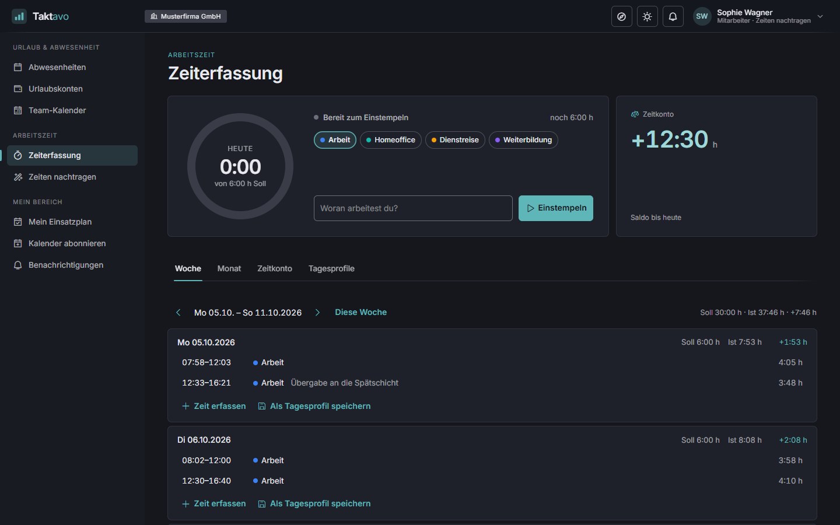The width and height of the screenshot is (840, 525).
Task: Open the Musterfirma GmbH company selector
Action: tap(185, 16)
